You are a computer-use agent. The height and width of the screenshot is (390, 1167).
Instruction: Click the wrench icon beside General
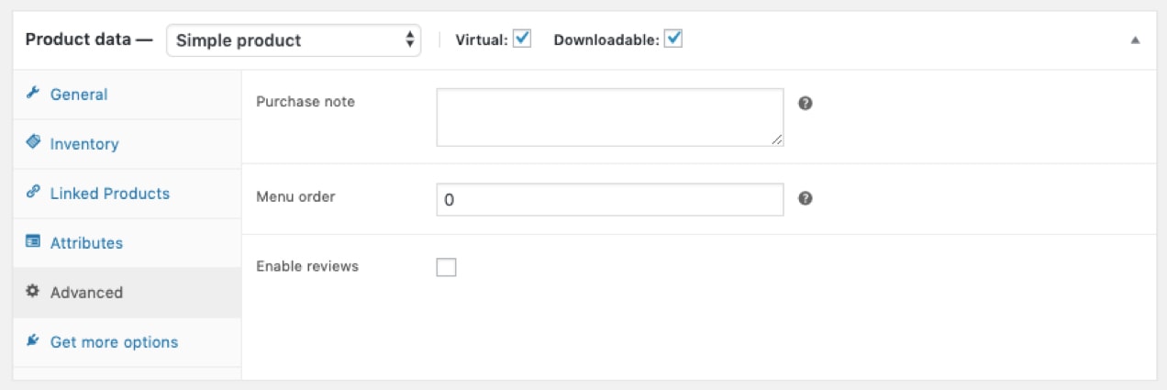click(33, 94)
